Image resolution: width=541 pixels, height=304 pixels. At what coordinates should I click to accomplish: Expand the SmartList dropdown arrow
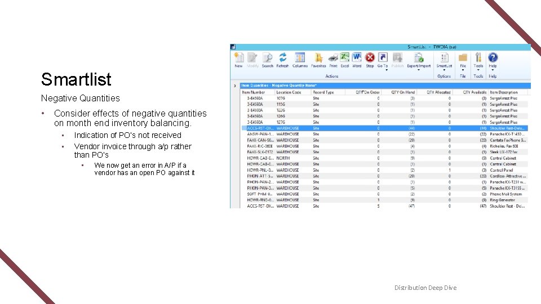tap(444, 70)
